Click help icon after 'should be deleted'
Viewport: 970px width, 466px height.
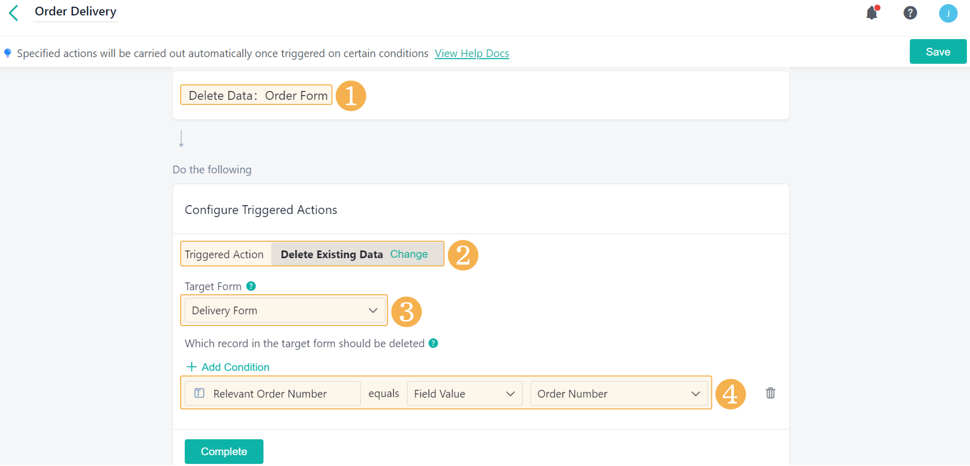(433, 344)
